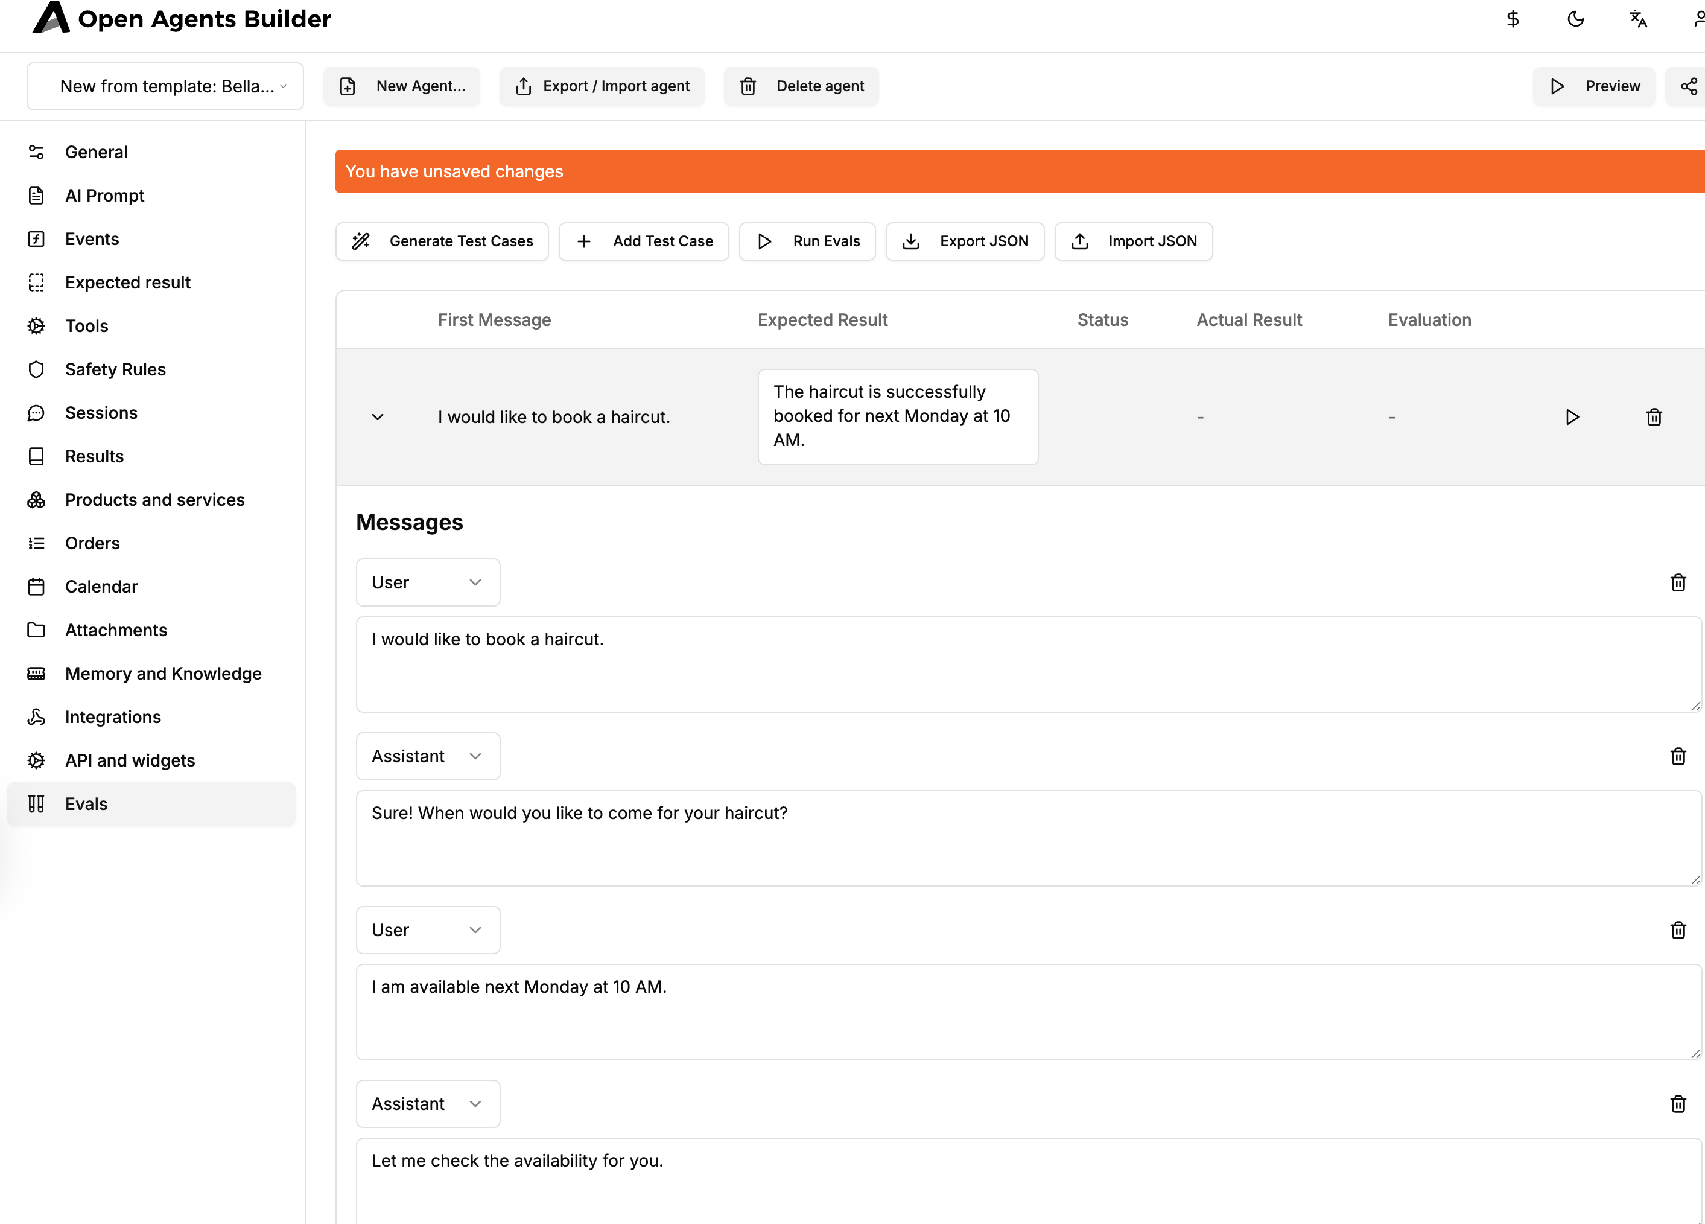Open Safety Rules in sidebar
The image size is (1705, 1224).
(151, 369)
